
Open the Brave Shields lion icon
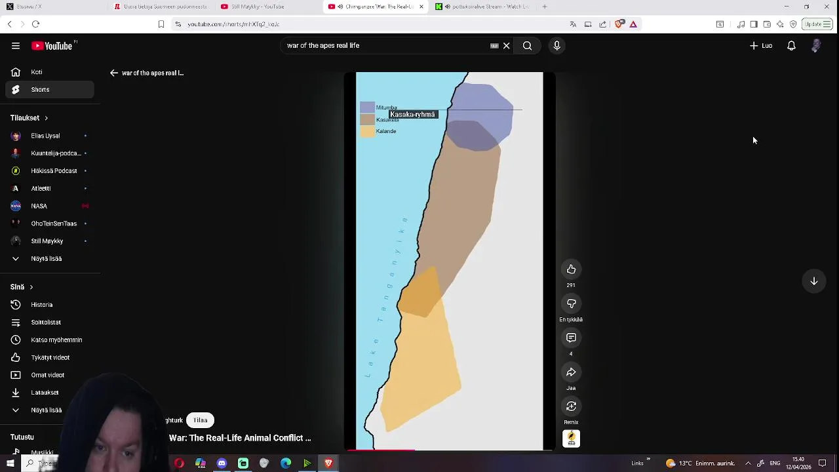tap(619, 24)
